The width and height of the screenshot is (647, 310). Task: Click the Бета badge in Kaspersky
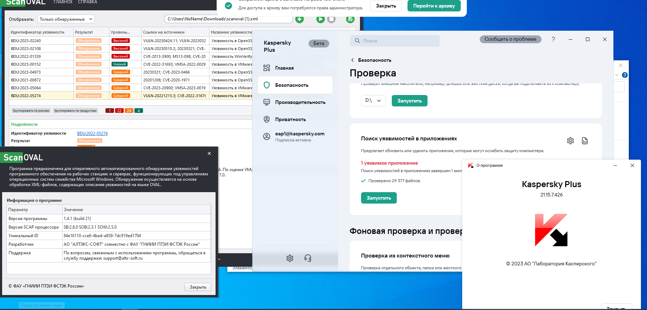[319, 44]
